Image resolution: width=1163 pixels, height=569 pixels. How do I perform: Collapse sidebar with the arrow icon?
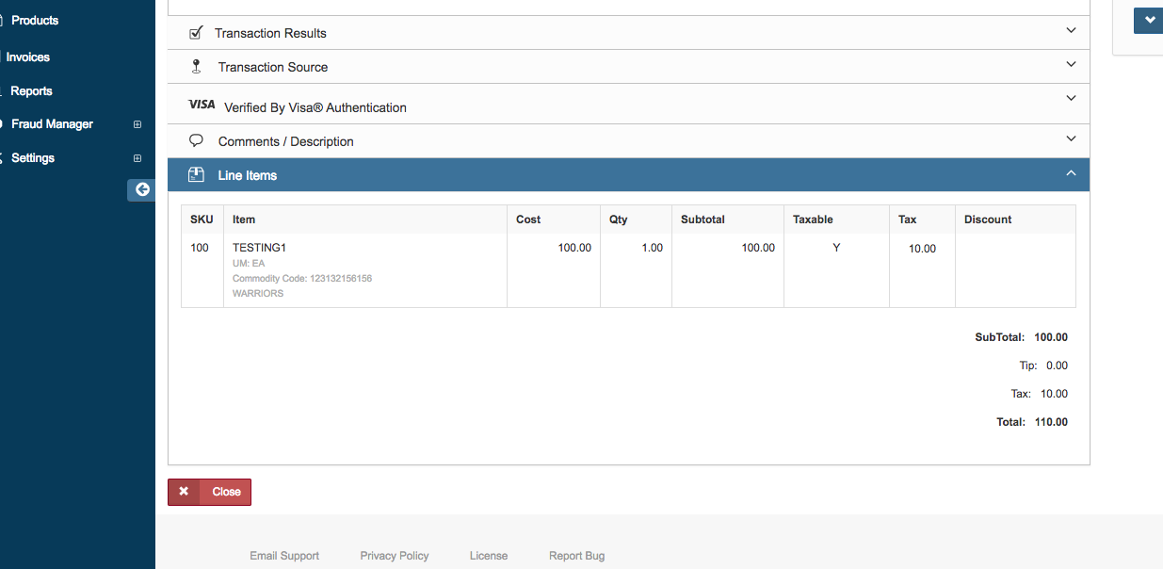pyautogui.click(x=142, y=189)
